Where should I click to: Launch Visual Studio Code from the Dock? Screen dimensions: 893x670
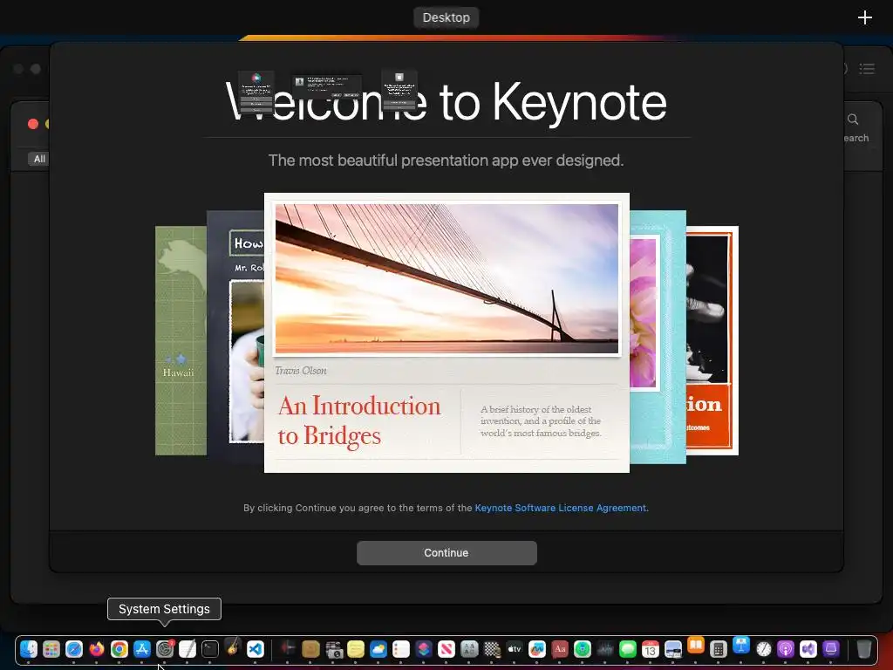pyautogui.click(x=256, y=649)
